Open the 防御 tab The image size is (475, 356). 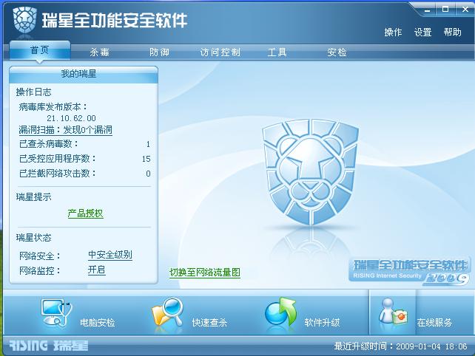click(159, 52)
